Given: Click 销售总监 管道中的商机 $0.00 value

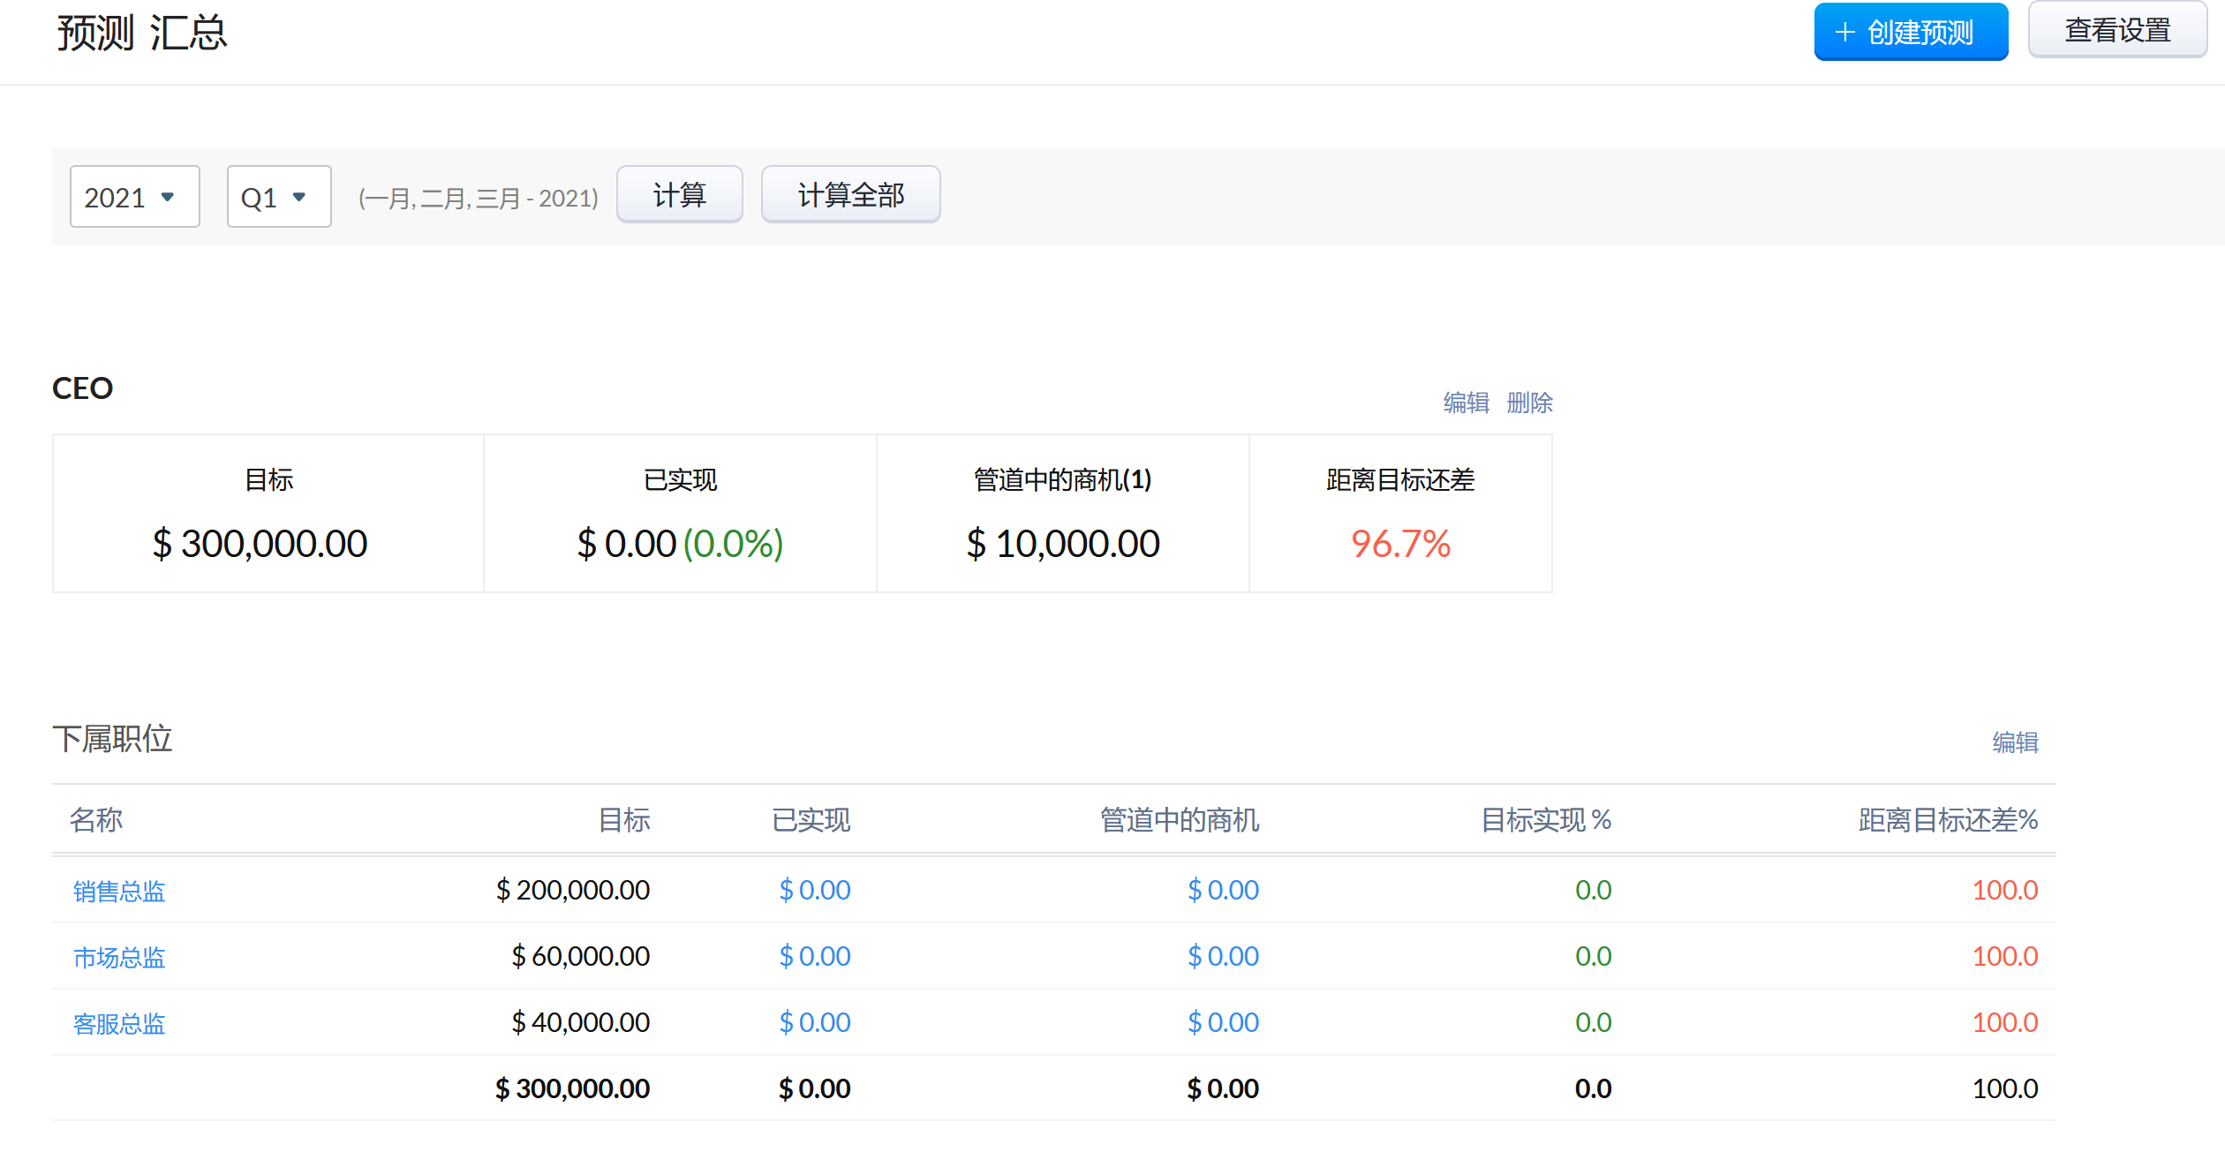Looking at the screenshot, I should pyautogui.click(x=1222, y=890).
